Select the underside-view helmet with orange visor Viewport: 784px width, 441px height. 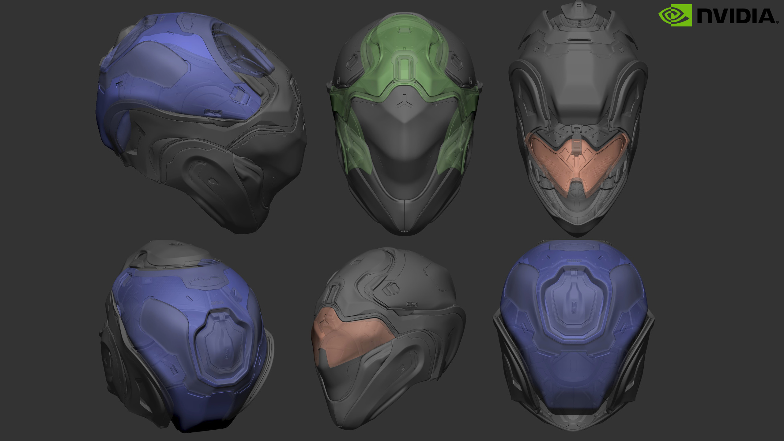pos(578,119)
